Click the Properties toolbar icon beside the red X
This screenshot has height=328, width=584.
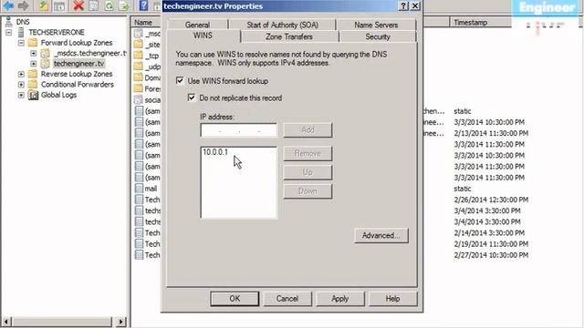click(x=93, y=5)
